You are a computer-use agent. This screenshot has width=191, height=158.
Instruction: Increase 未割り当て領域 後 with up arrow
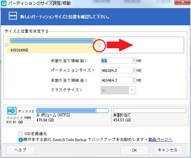point(134,79)
